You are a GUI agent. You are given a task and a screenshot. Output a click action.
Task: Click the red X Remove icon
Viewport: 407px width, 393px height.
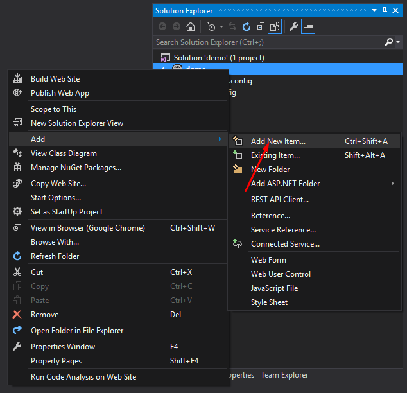(x=17, y=315)
